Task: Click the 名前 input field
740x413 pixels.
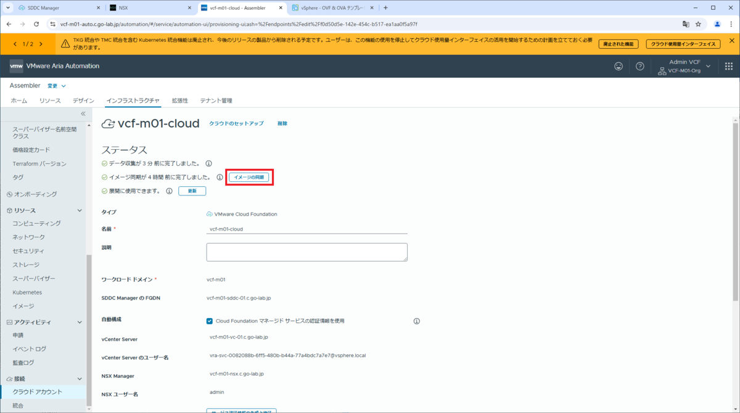Action: tap(307, 229)
